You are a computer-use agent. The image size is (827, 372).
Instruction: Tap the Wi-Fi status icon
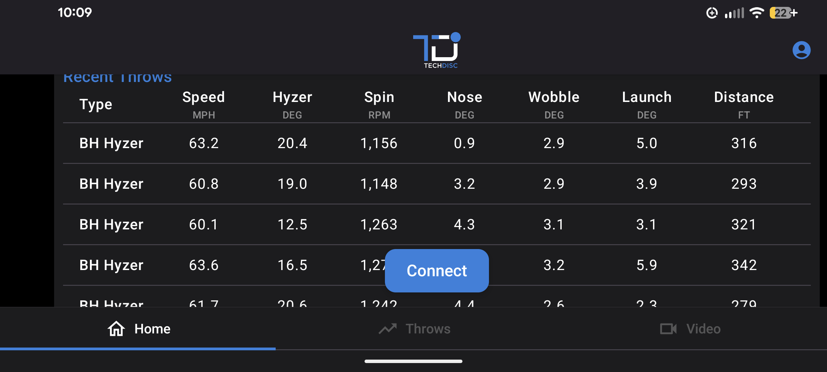pos(757,13)
